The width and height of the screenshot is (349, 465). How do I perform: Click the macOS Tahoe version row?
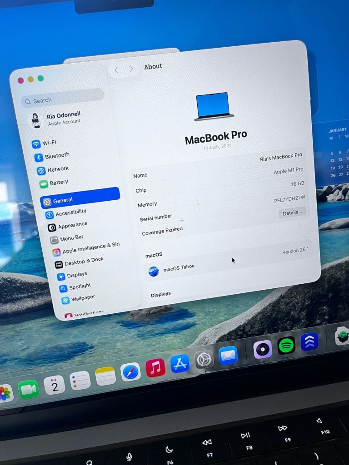pos(227,262)
